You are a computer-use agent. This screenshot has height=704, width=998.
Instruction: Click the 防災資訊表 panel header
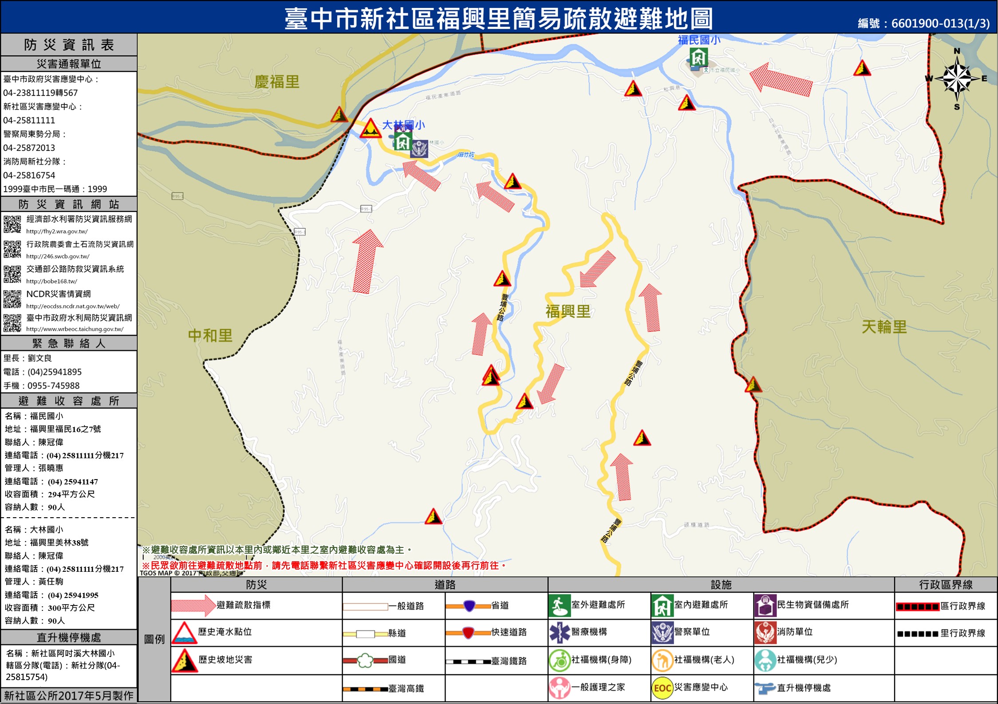pos(69,44)
